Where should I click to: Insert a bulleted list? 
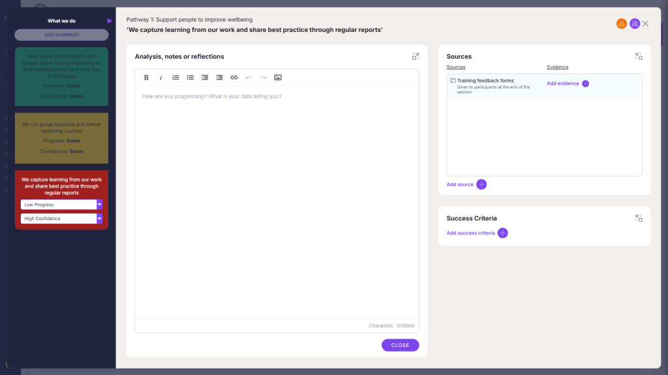coord(190,77)
